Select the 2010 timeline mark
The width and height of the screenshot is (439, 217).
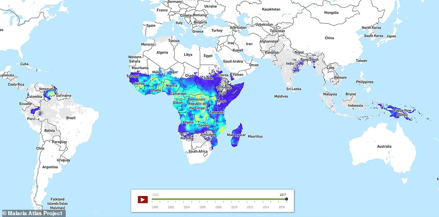(234, 206)
